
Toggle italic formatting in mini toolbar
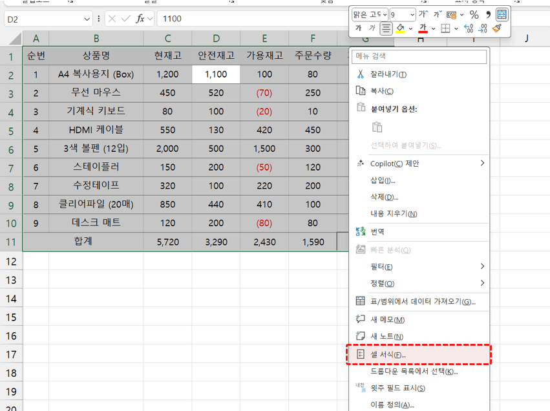(372, 28)
